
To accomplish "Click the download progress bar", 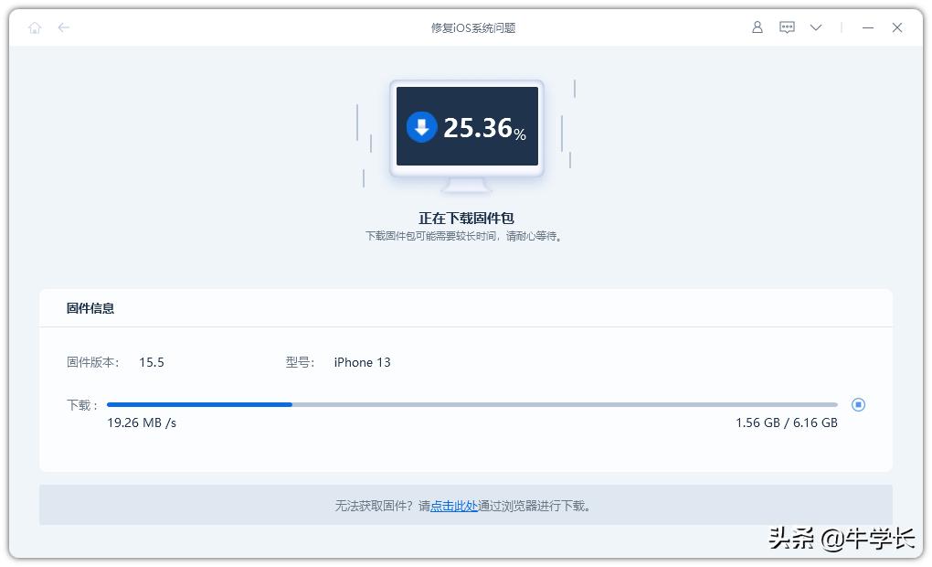I will click(x=457, y=404).
